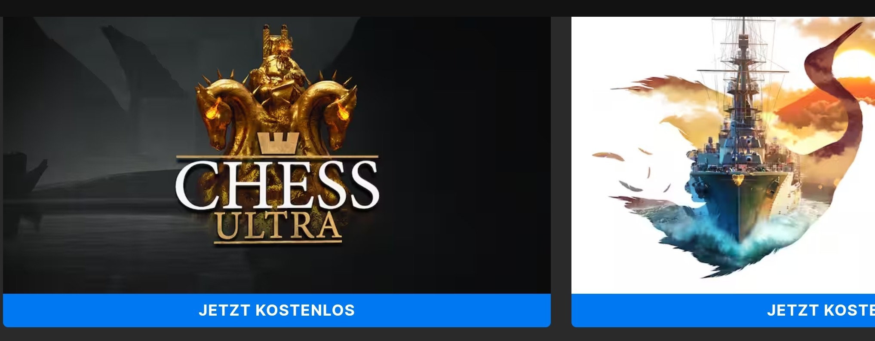This screenshot has width=875, height=341.
Task: Click the warship's bow emblem
Action: (738, 179)
